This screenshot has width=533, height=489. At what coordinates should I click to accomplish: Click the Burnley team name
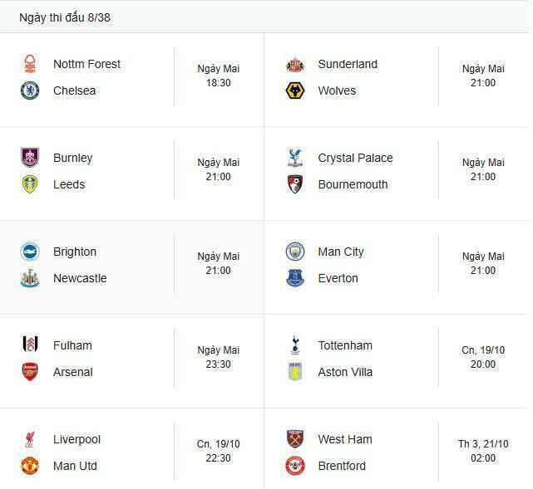coord(73,158)
